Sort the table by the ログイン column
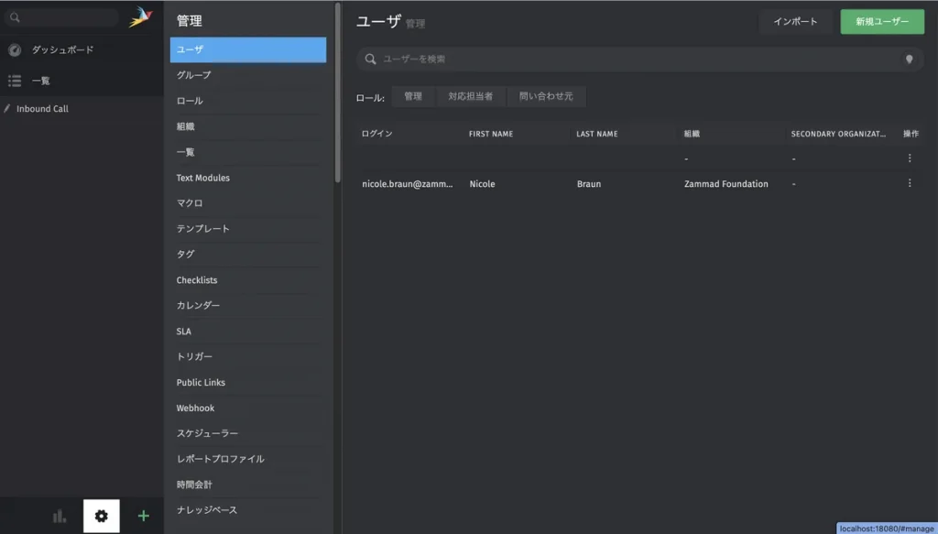 [376, 134]
